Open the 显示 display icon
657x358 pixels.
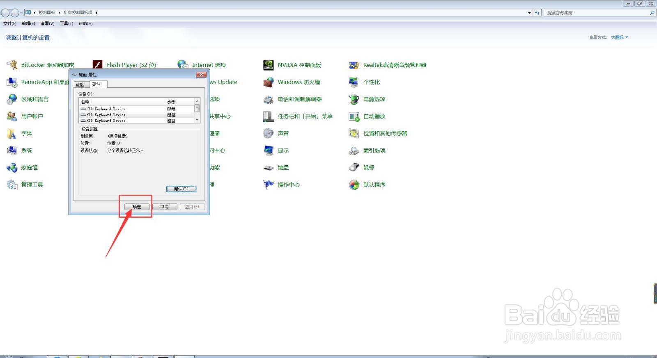click(269, 150)
